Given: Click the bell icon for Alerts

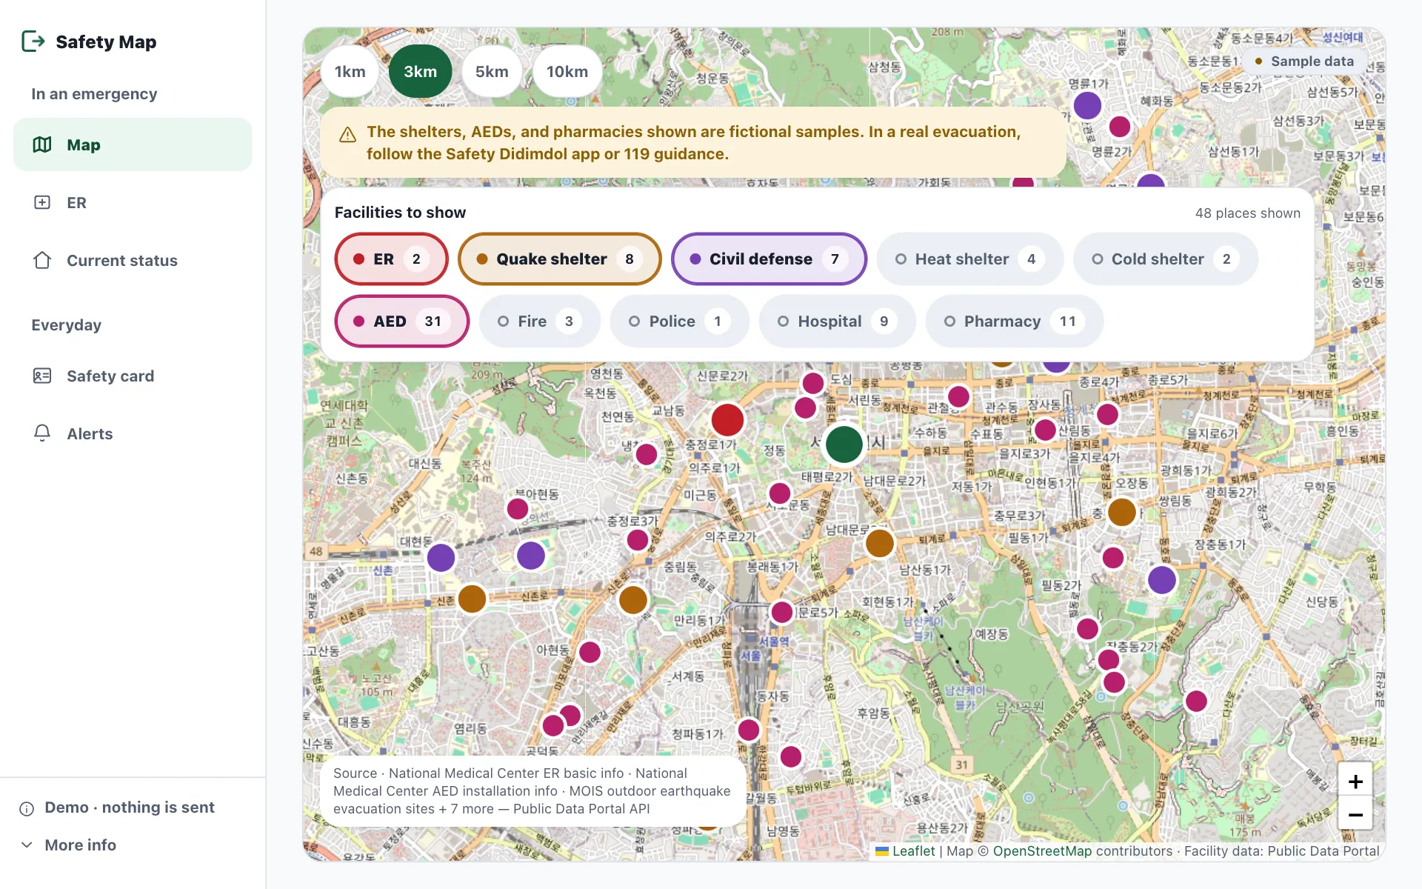Looking at the screenshot, I should tap(42, 433).
